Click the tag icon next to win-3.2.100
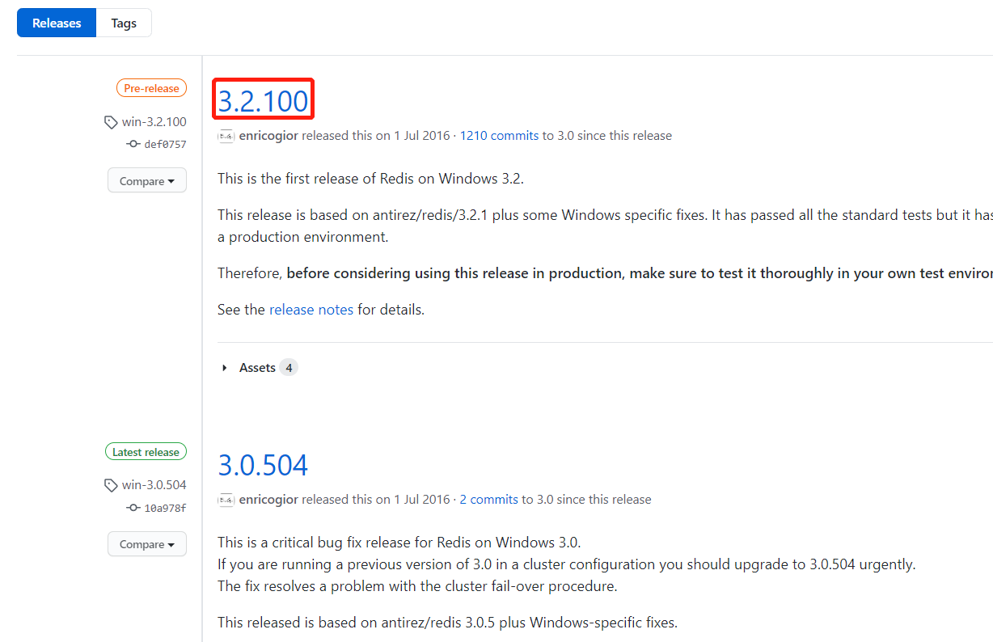The width and height of the screenshot is (993, 642). [111, 121]
